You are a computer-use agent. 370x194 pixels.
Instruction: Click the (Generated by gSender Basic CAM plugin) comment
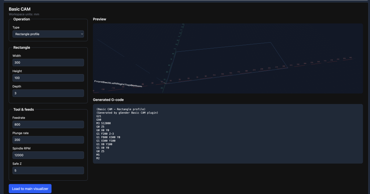tap(127, 113)
